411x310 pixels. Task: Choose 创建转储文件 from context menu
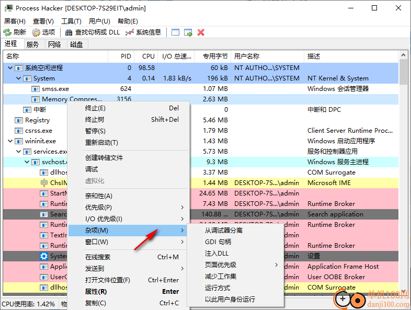point(129,158)
